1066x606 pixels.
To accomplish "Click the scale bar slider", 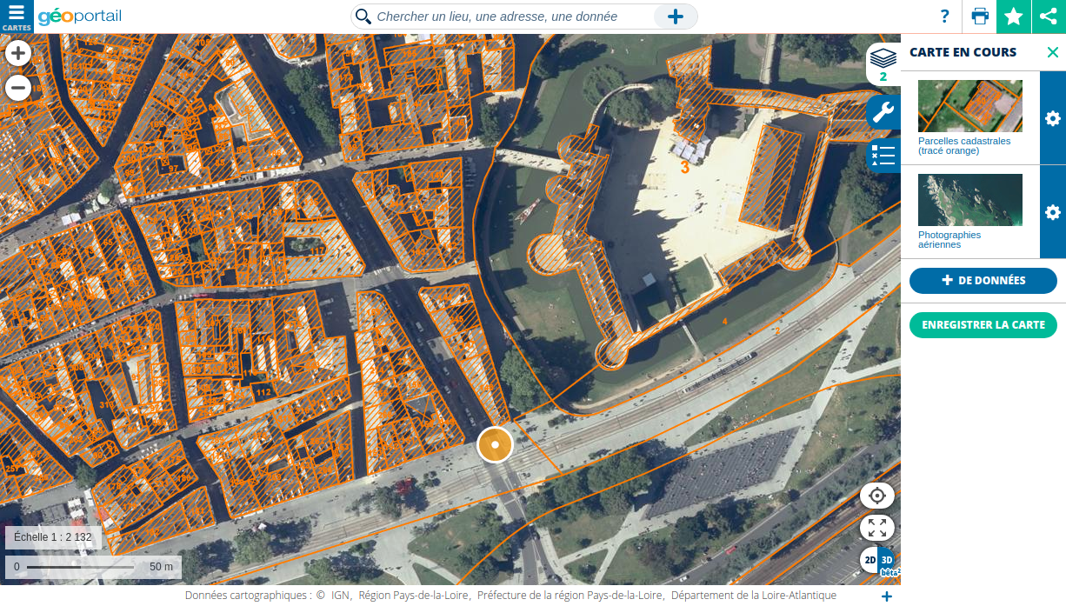I will [x=80, y=567].
